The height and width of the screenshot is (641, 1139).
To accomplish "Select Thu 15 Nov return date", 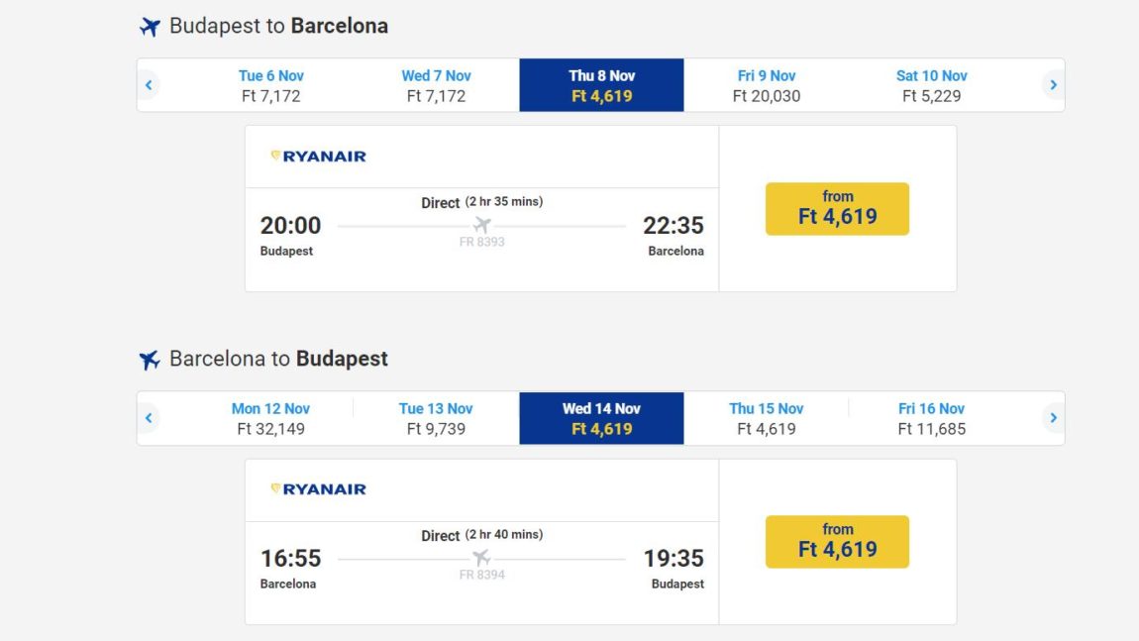I will click(767, 418).
